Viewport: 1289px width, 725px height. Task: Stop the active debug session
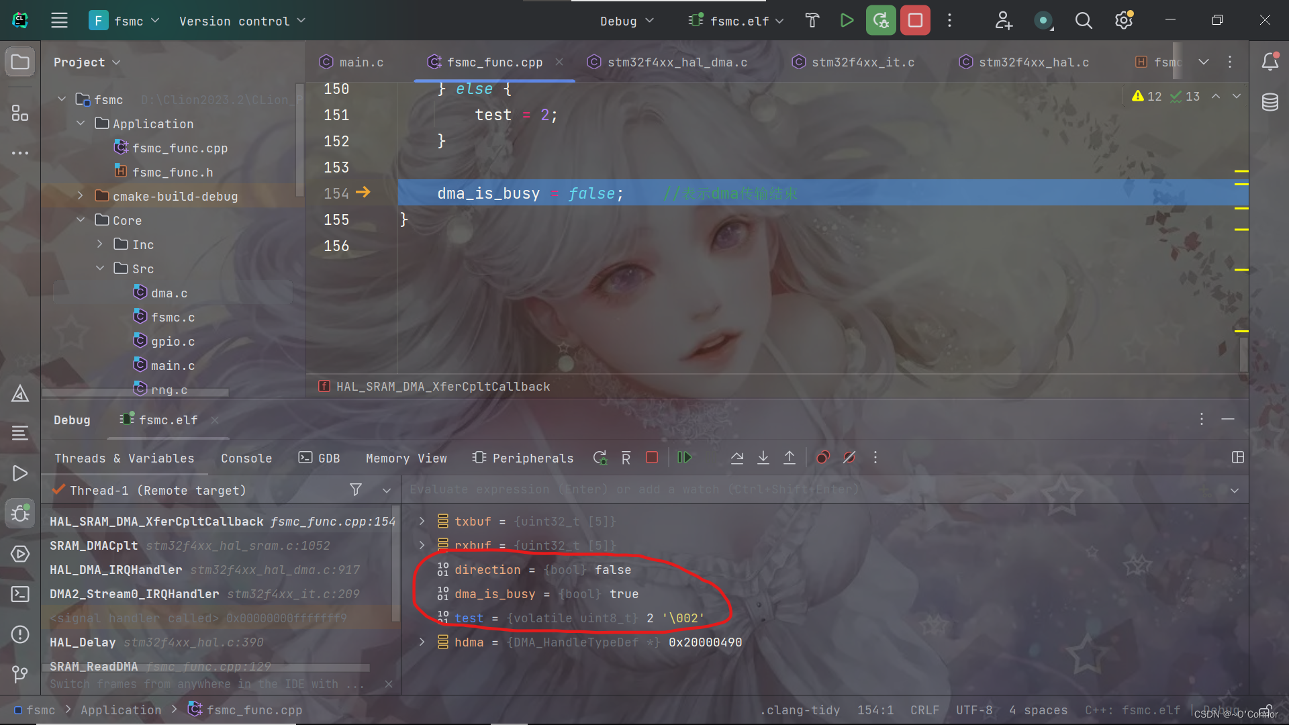651,457
